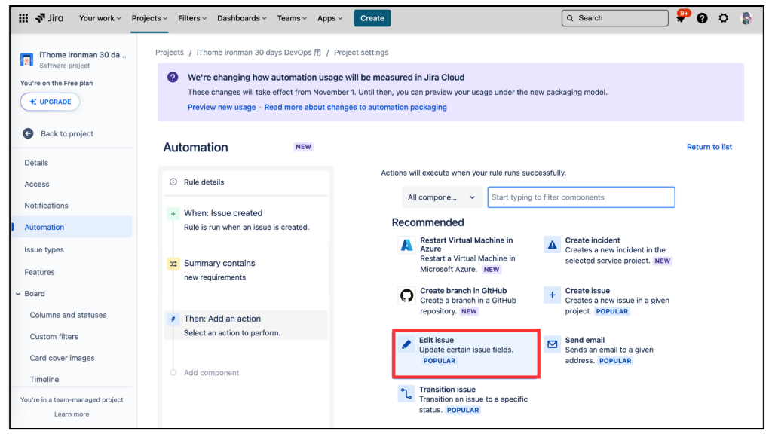Click the Transition issue icon
This screenshot has height=434, width=772.
[406, 393]
